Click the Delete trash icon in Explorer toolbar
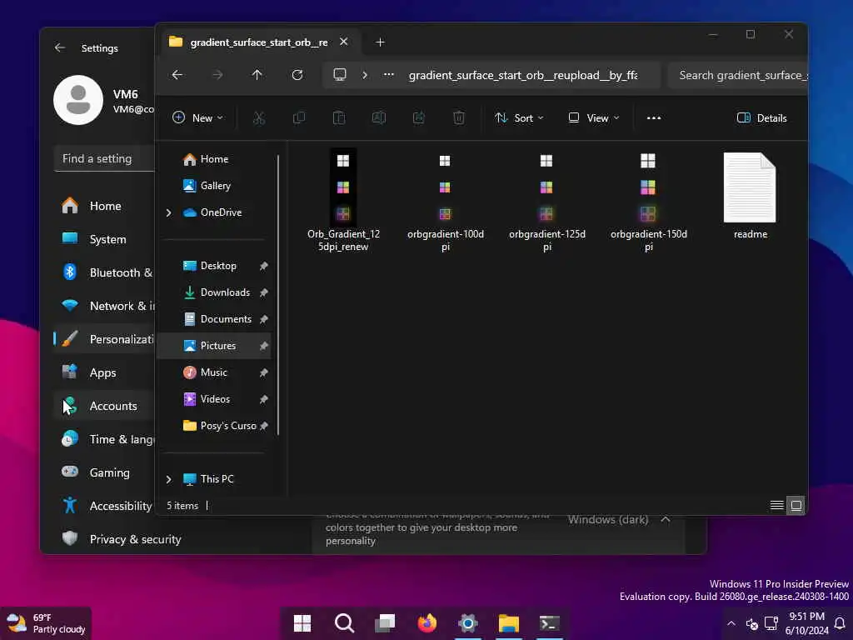The height and width of the screenshot is (640, 853). [459, 117]
